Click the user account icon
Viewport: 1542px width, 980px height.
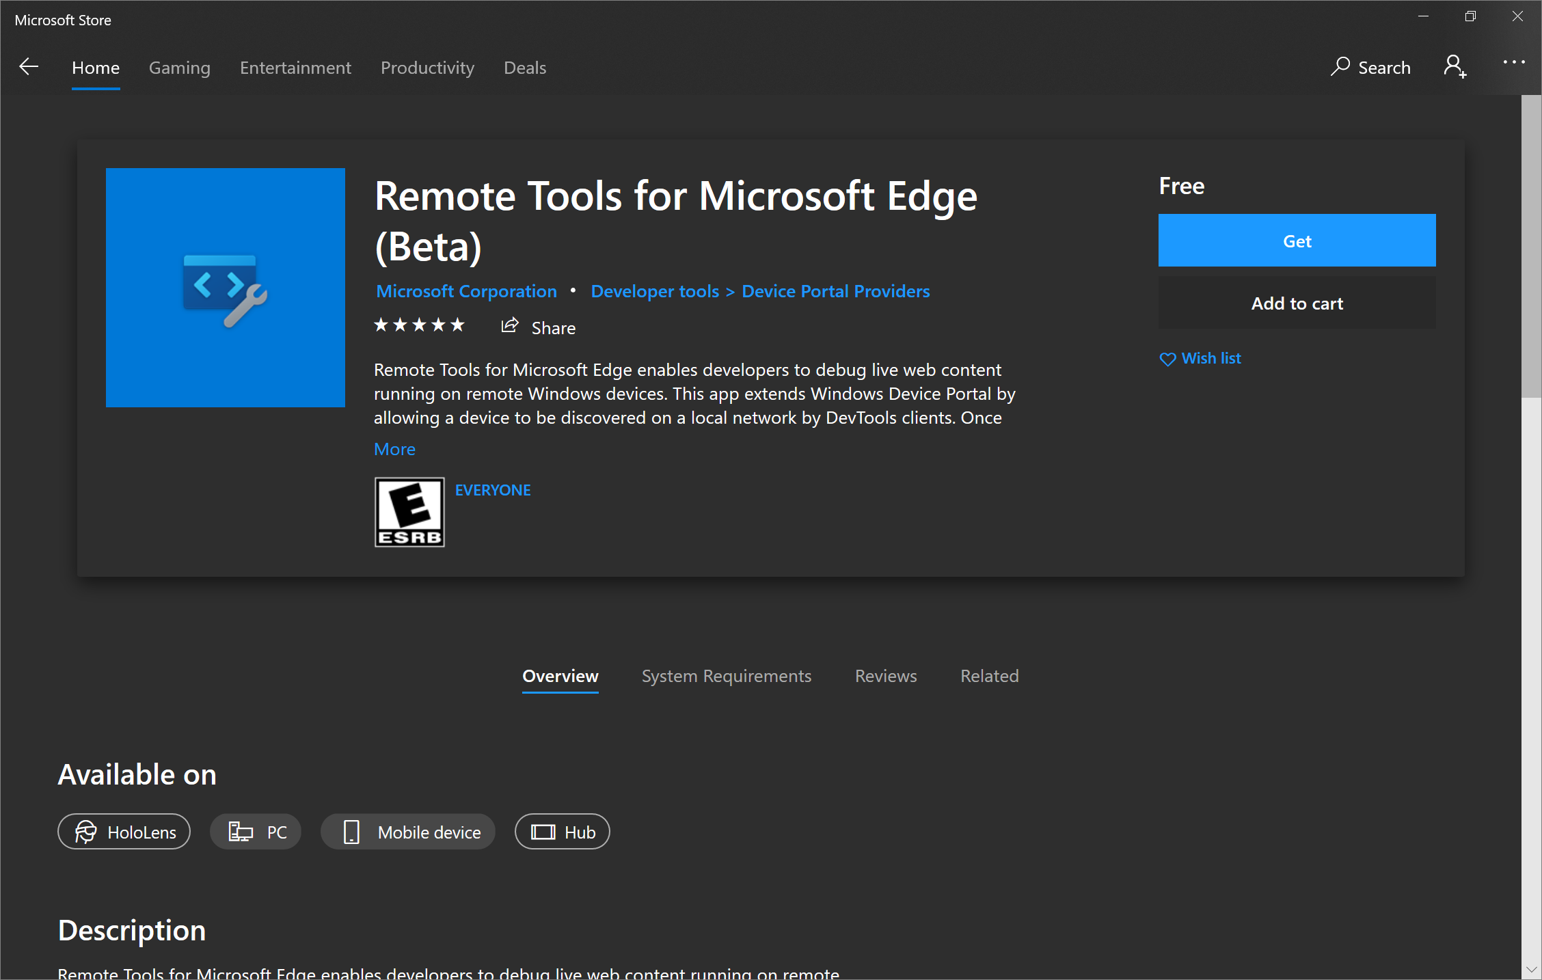tap(1457, 68)
